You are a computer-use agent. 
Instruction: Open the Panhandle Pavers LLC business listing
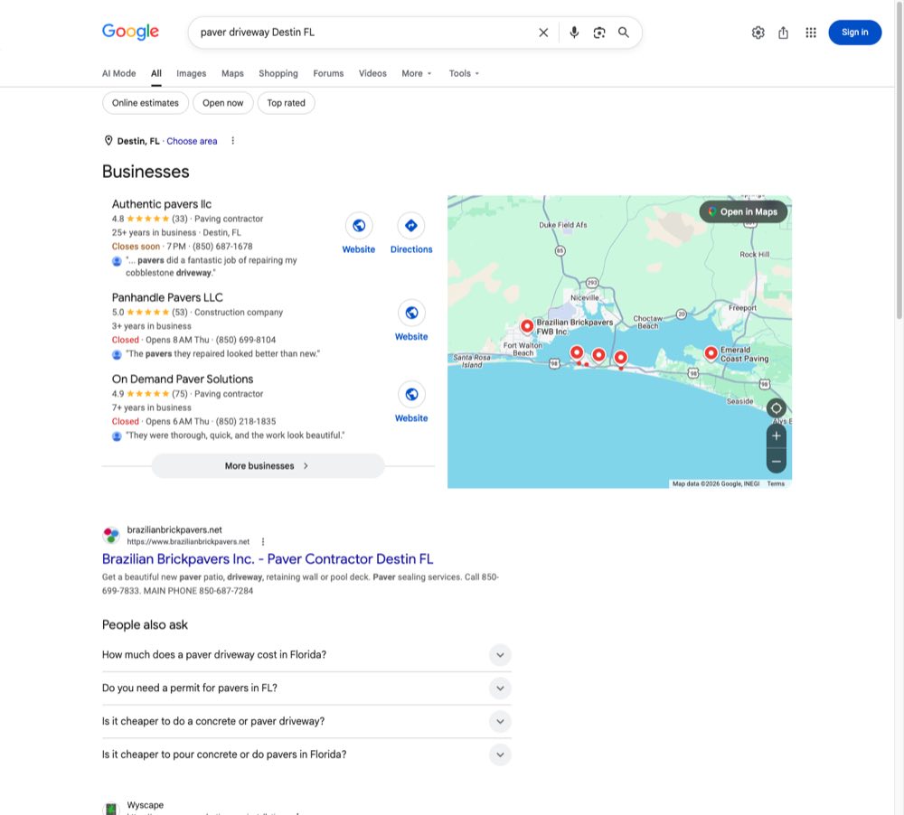[x=167, y=297]
